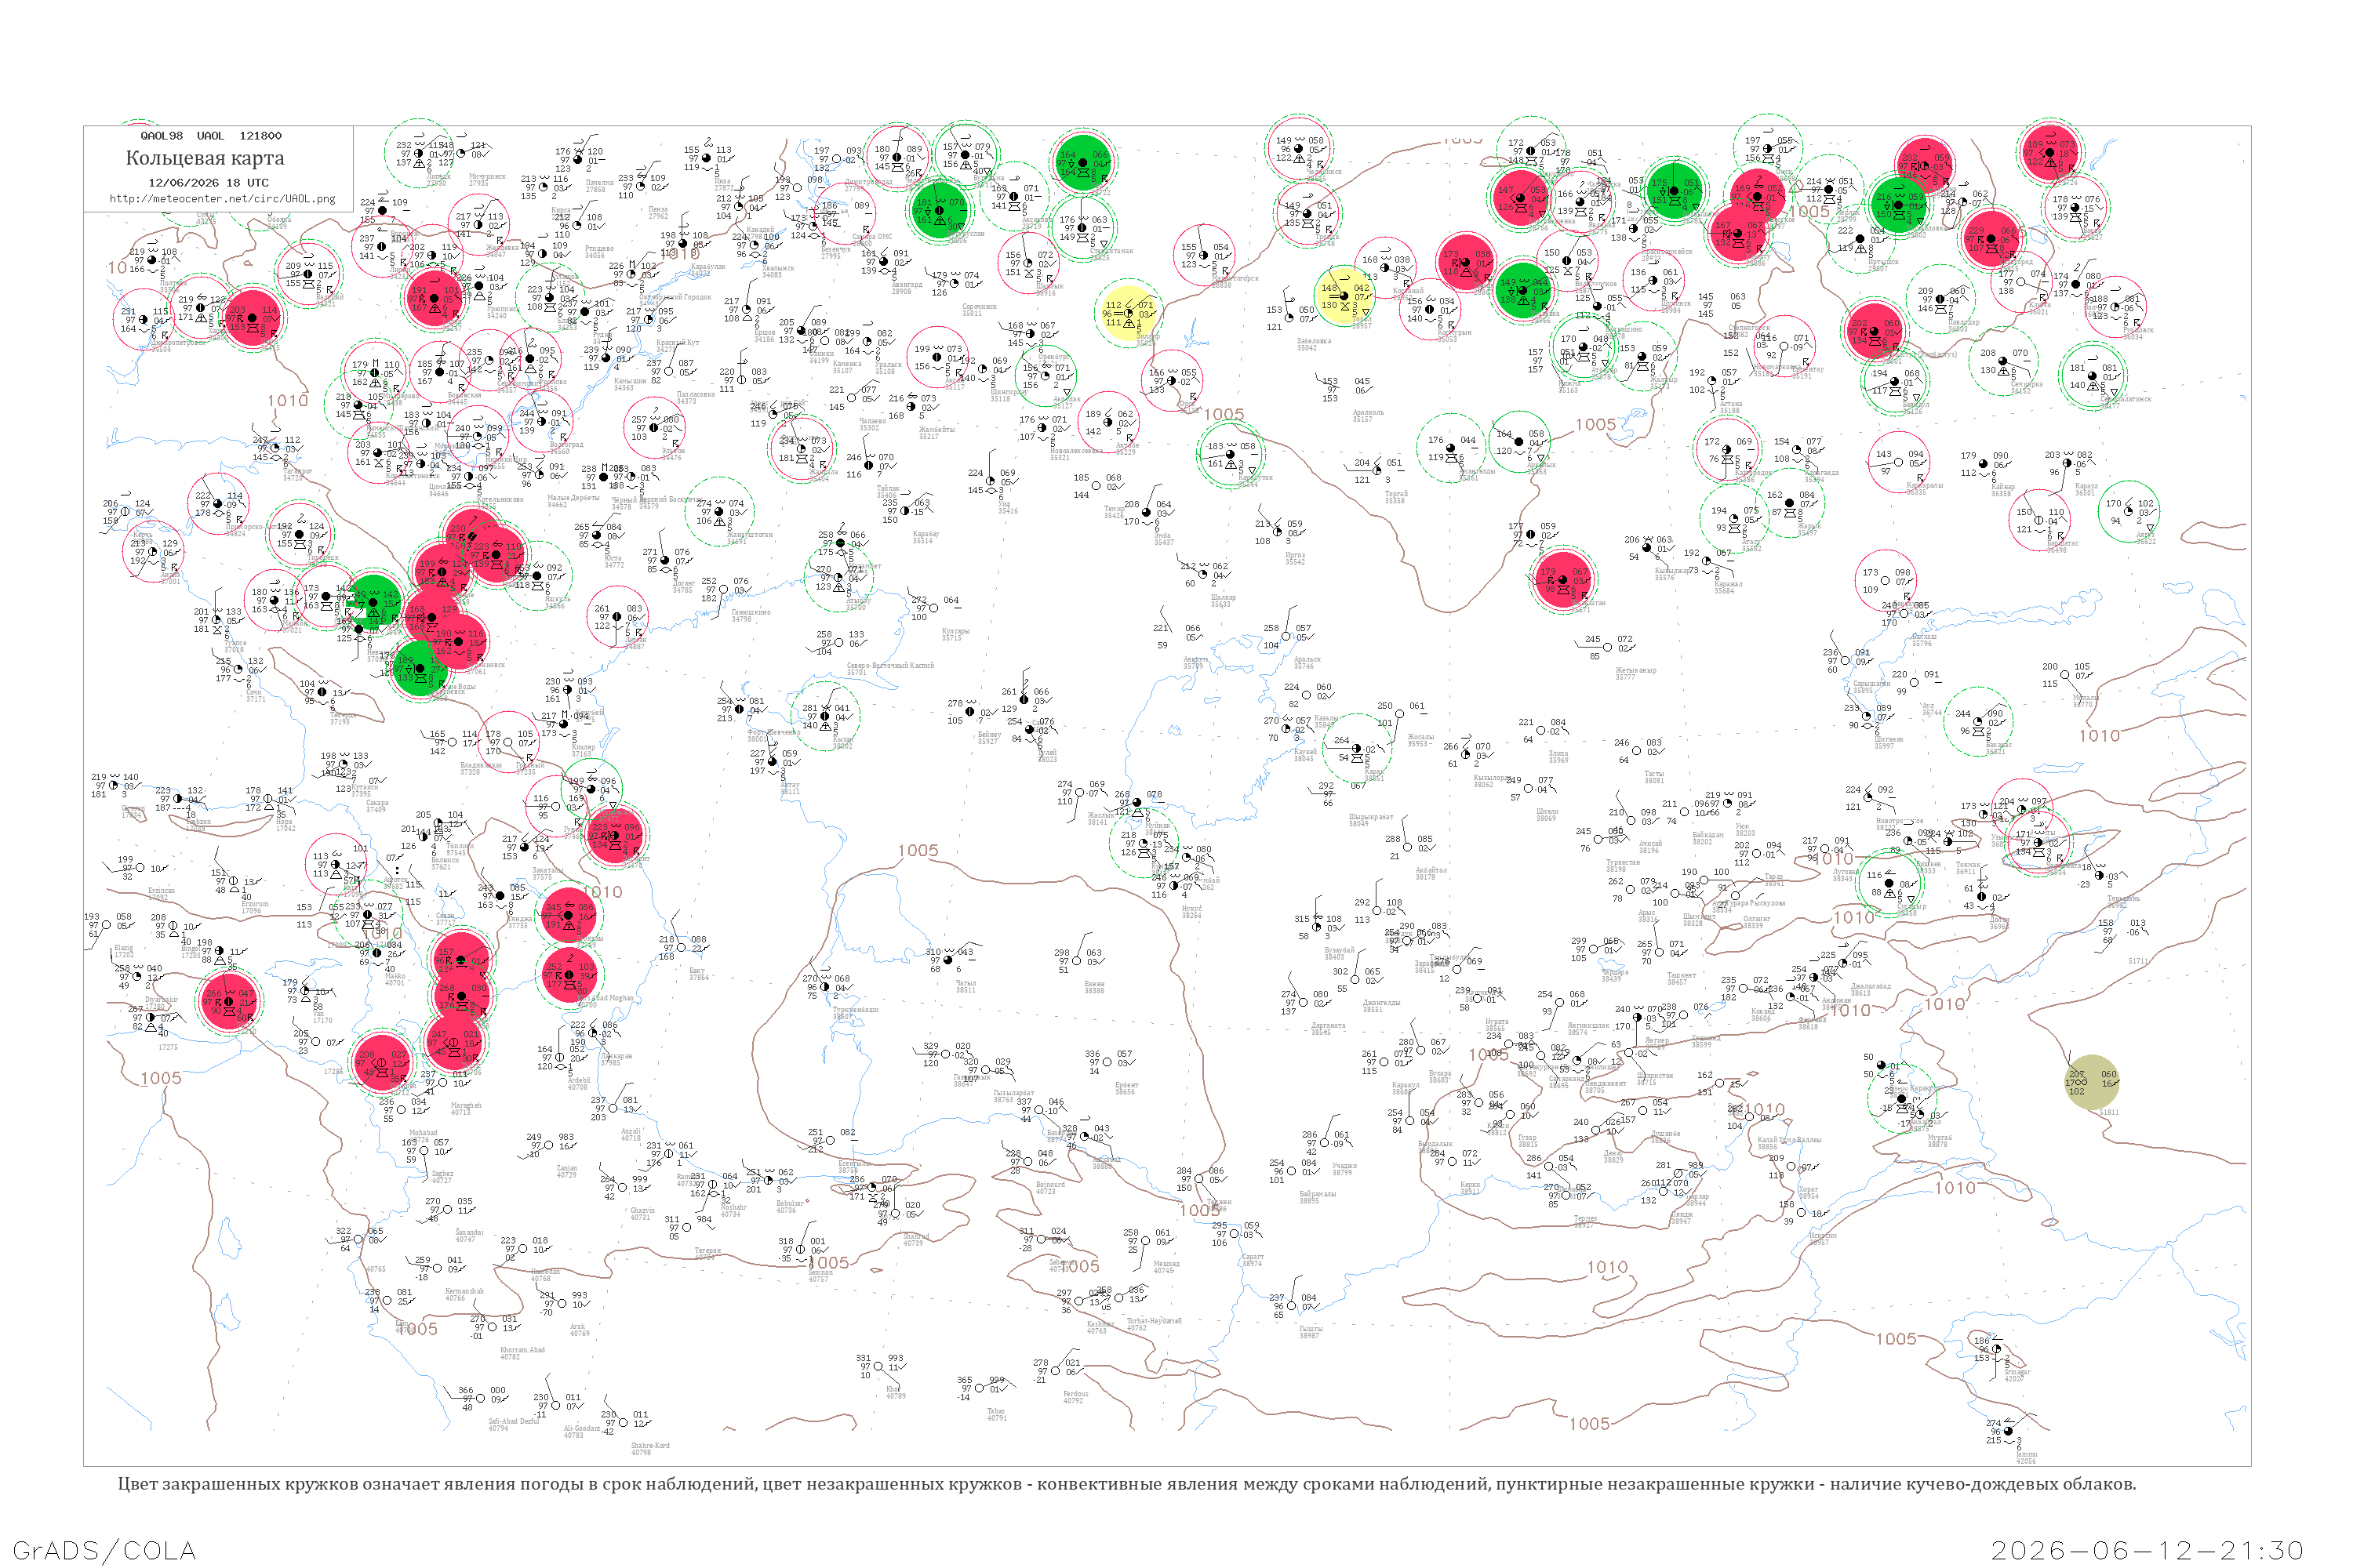Viewport: 2353px width, 1568px height.
Task: Click the station label "Bojnourd"
Action: pos(1050,1184)
